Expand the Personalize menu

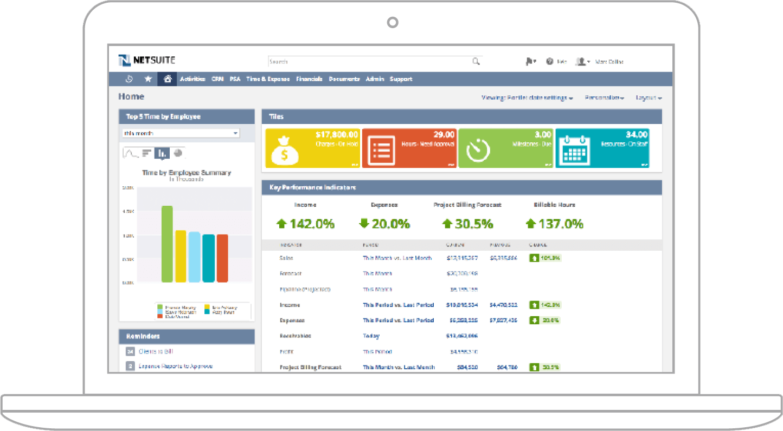[604, 97]
